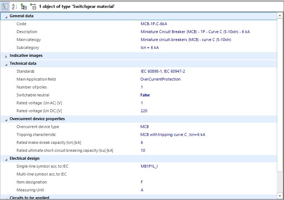Collapse Overcurrent device properties section
The height and width of the screenshot is (200, 284).
[x=6, y=120]
